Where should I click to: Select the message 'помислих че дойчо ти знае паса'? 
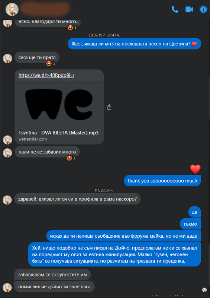point(54,286)
